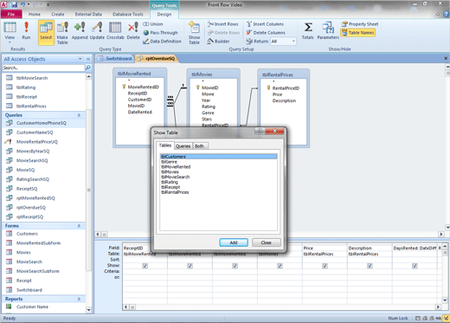Image resolution: width=450 pixels, height=323 pixels.
Task: Click MovieID field in tblMovieRented box
Action: (x=136, y=106)
